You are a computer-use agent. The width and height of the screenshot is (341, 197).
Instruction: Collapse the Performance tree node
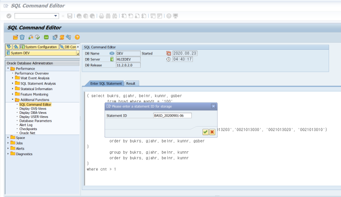point(8,69)
